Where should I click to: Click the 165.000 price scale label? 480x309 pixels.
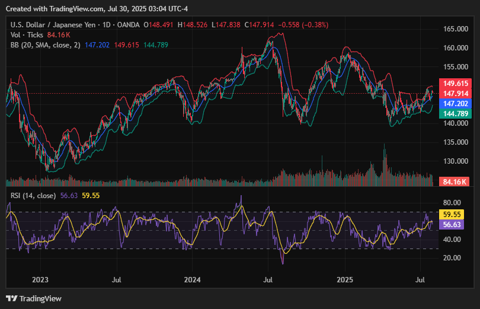pos(456,29)
